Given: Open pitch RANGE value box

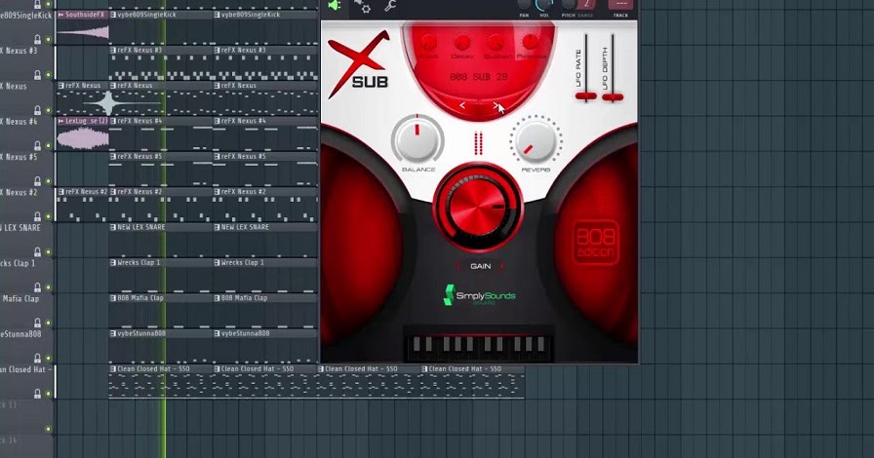Looking at the screenshot, I should pos(586,5).
